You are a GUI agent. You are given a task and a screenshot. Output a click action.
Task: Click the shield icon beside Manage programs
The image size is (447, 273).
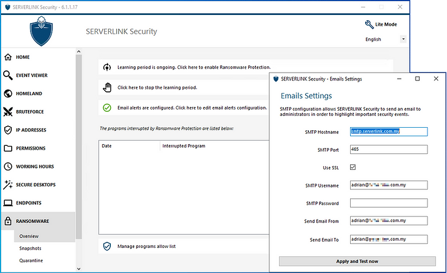click(x=107, y=246)
